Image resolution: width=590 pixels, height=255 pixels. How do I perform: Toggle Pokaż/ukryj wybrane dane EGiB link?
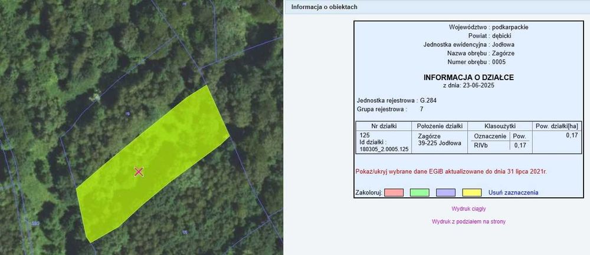pos(451,171)
